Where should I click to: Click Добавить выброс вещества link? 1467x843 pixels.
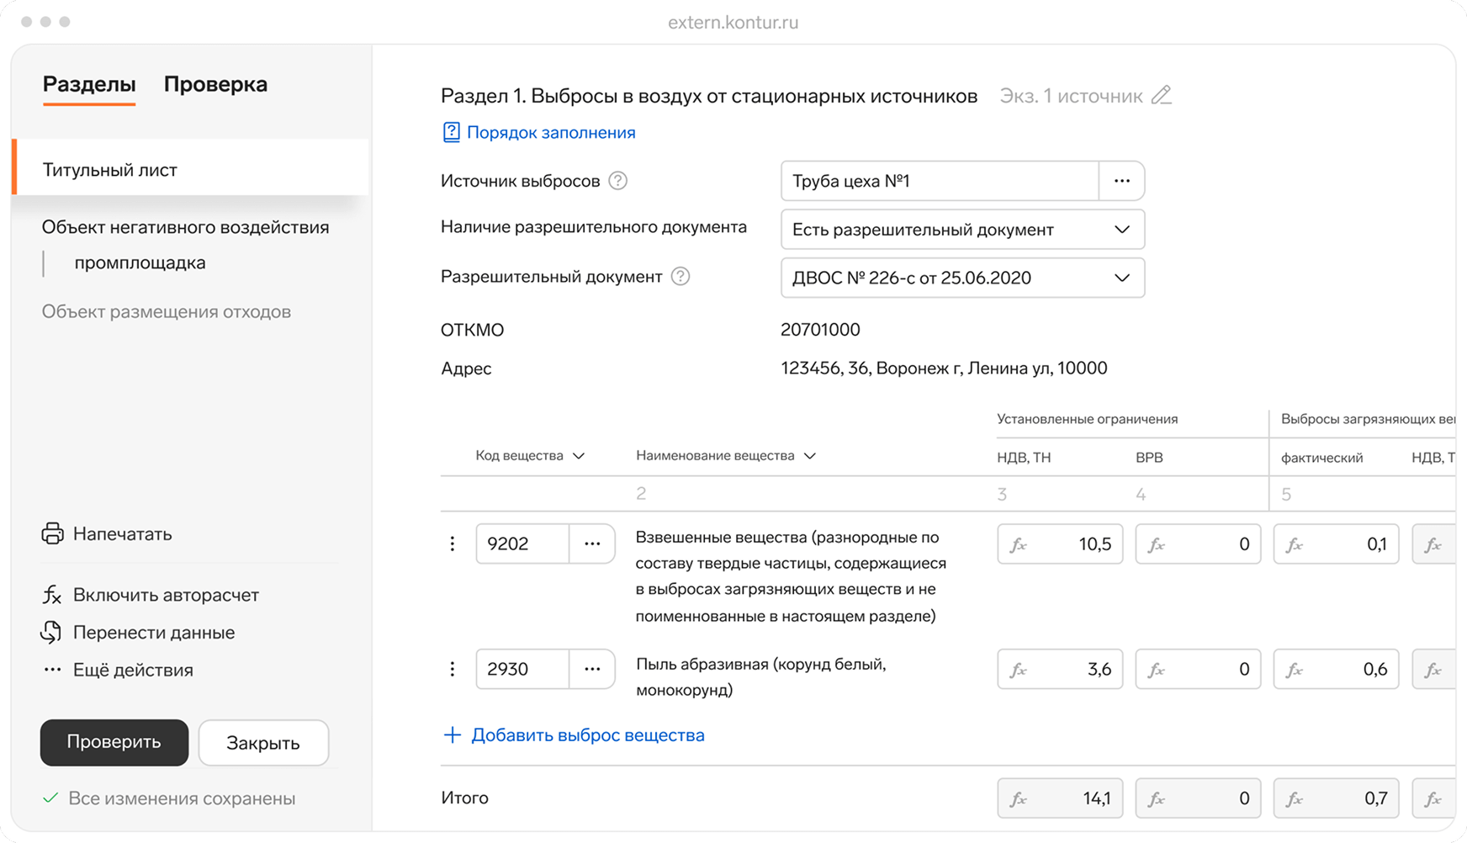click(587, 735)
